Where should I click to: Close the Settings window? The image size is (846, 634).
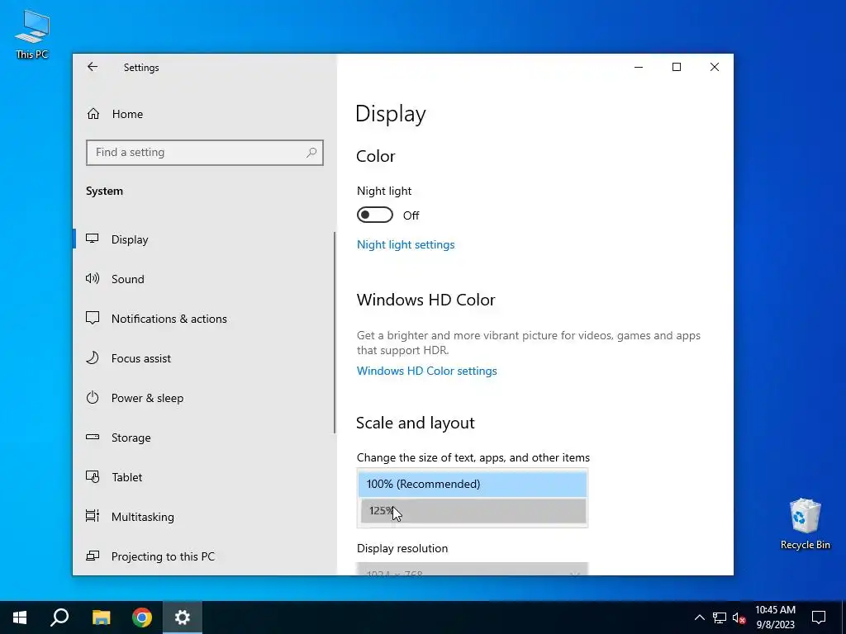pos(715,67)
